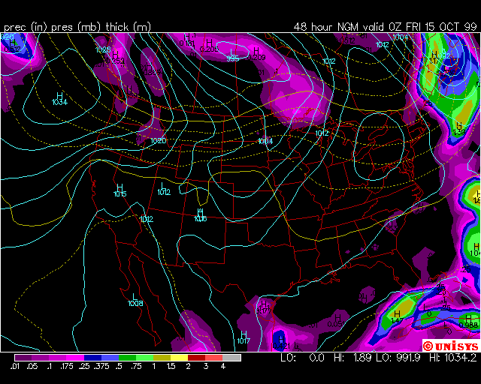Pick the H marker labeled 1016
This screenshot has width=481, height=384.
[200, 212]
